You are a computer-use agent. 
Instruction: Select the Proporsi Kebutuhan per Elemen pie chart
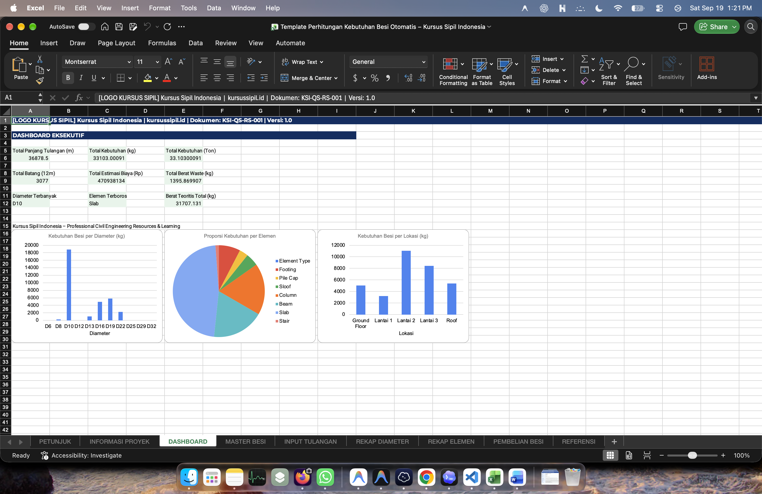click(240, 286)
